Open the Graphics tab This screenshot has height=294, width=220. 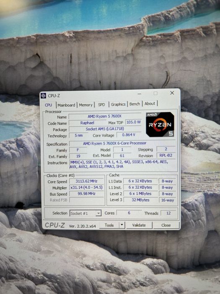click(118, 104)
